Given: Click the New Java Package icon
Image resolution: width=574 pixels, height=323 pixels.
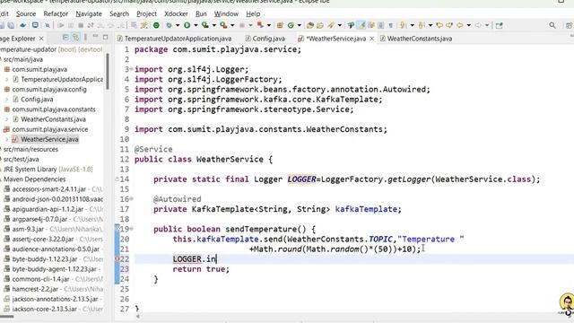Looking at the screenshot, I should click(280, 25).
